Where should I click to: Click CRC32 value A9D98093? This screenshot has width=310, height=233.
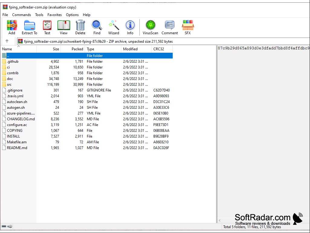coord(161,96)
